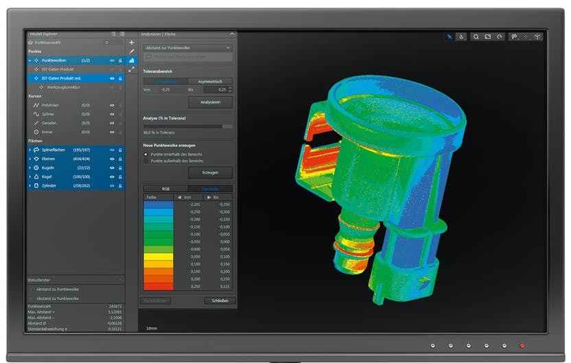This screenshot has height=363, width=571.
Task: Expand the Ebenen group
Action: (30, 159)
